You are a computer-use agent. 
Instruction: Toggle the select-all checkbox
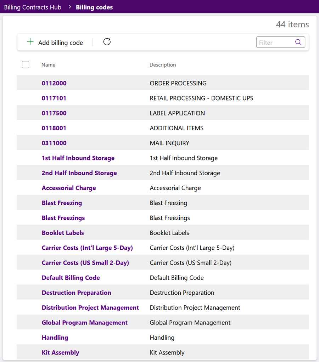click(26, 64)
